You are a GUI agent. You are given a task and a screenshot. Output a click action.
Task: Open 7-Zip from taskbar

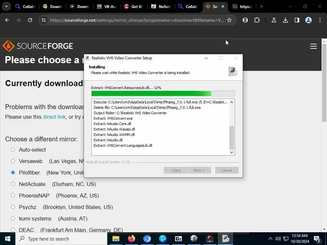pyautogui.click(x=178, y=239)
